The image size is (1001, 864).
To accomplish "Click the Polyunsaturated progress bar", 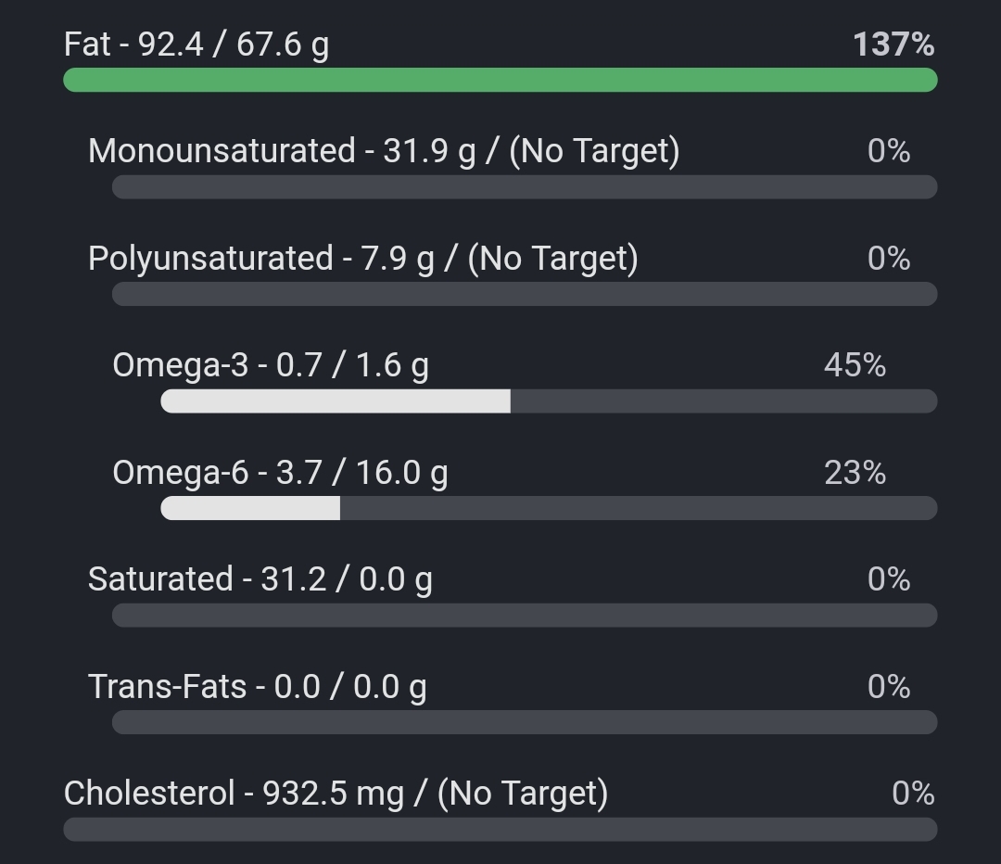I will point(525,295).
